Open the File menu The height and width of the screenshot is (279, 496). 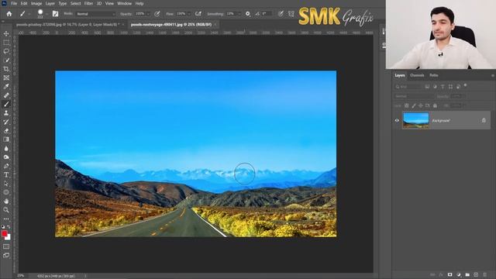pyautogui.click(x=14, y=3)
